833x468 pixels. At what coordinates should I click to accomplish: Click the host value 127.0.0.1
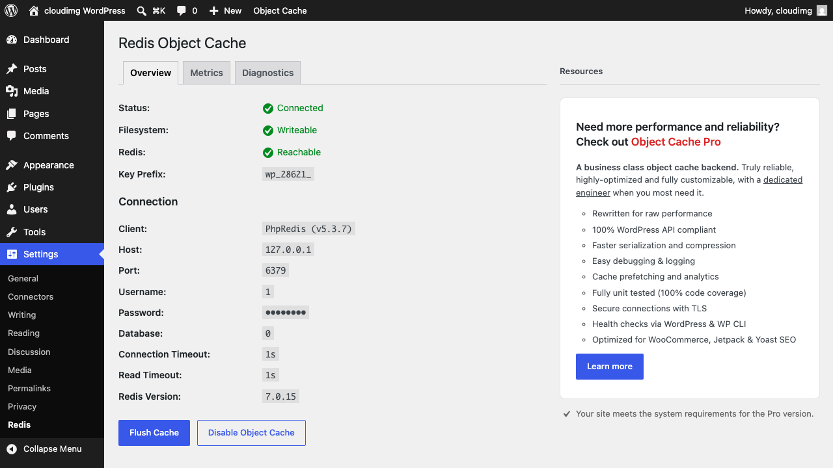coord(288,250)
